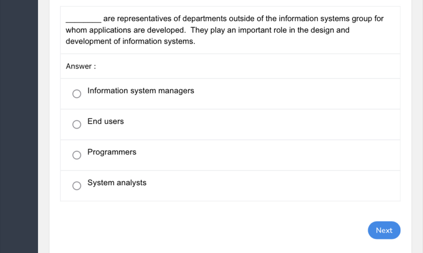Click the Programmers answer row
Image resolution: width=423 pixels, height=253 pixels.
click(230, 155)
